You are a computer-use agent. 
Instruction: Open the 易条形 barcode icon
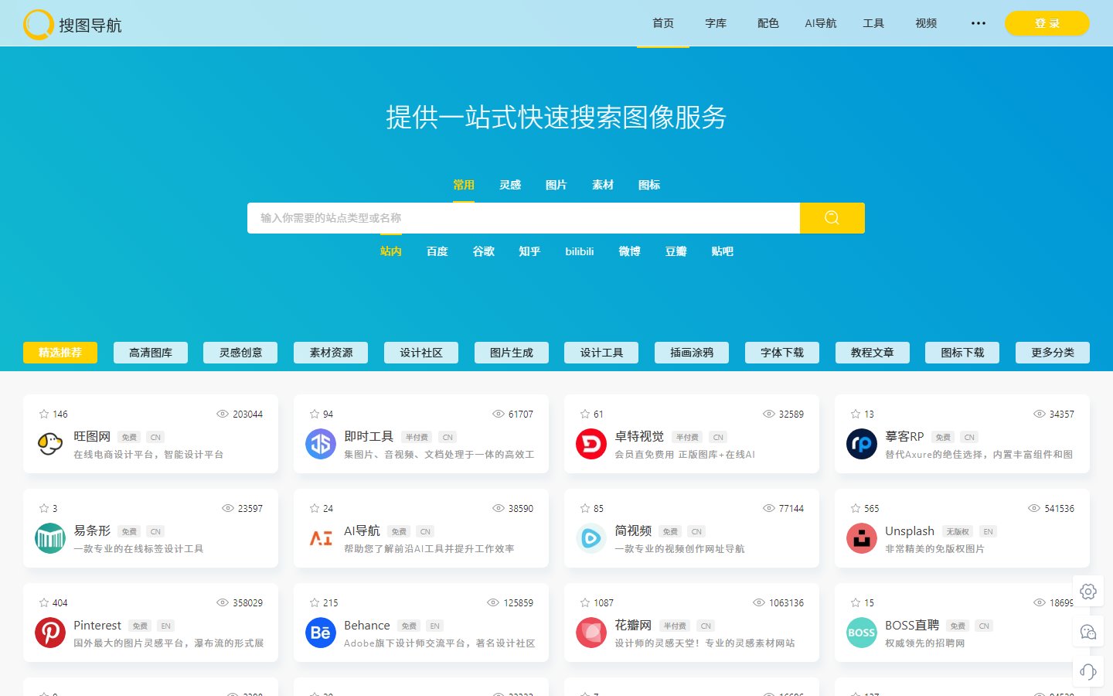coord(50,538)
